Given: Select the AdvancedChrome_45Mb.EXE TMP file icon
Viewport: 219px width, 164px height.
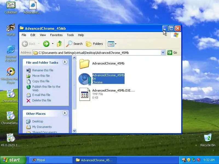Looking at the screenshot, I should (85, 94).
